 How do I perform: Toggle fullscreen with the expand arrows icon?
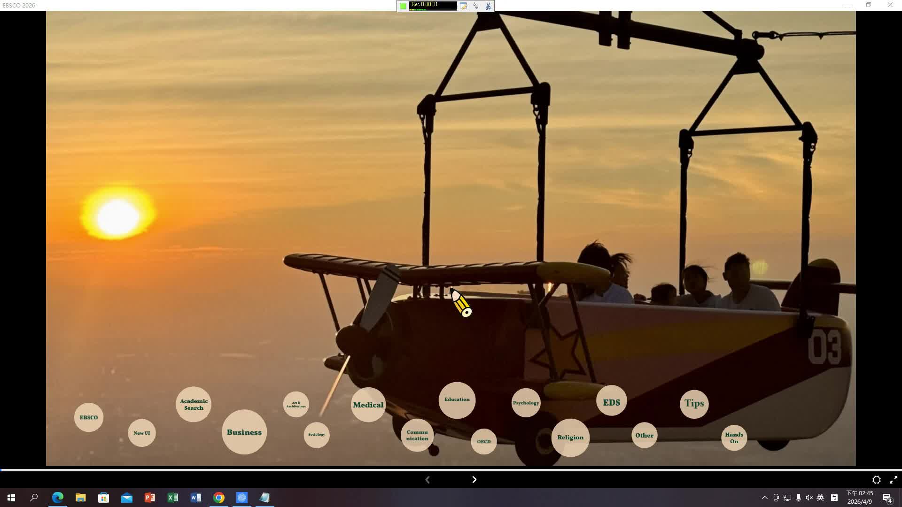893,480
